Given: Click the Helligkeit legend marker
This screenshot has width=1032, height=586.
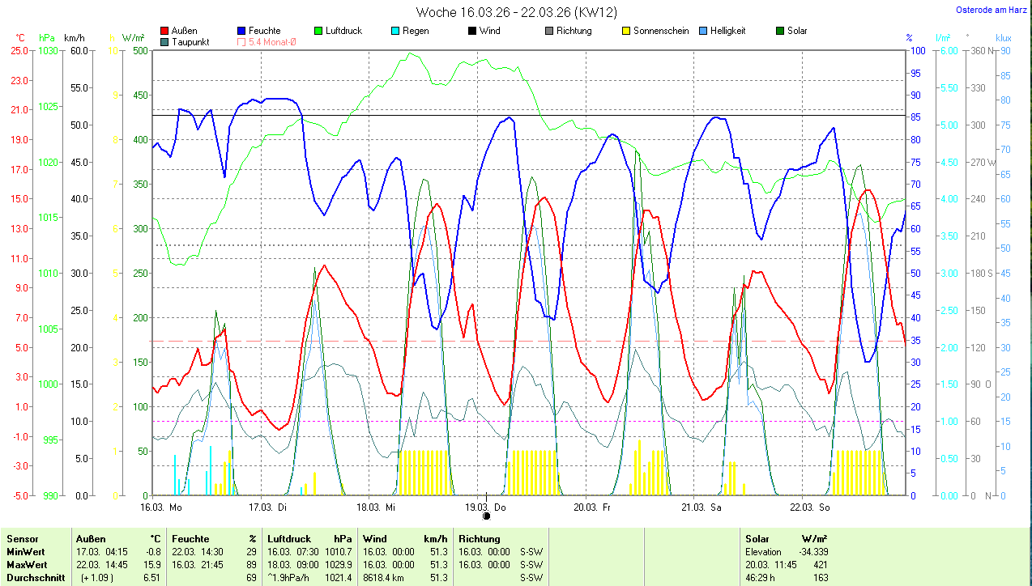Looking at the screenshot, I should 703,31.
